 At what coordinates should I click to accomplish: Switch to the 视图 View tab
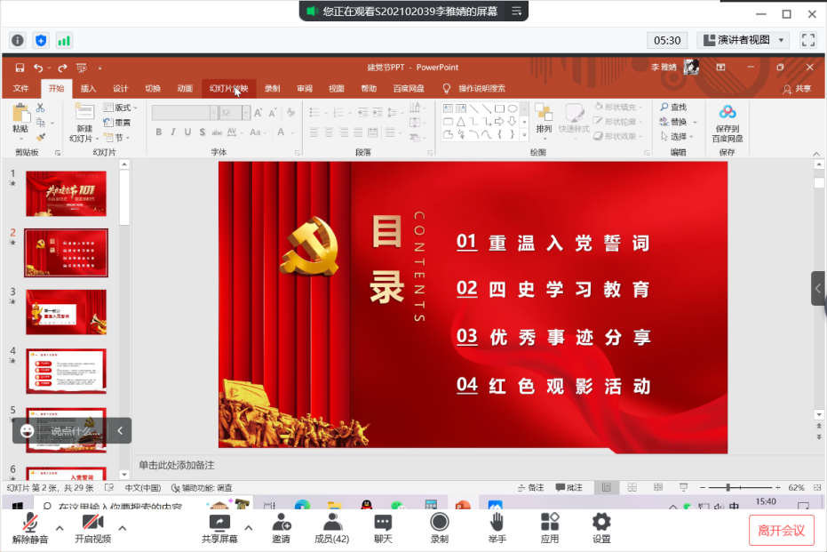tap(337, 88)
